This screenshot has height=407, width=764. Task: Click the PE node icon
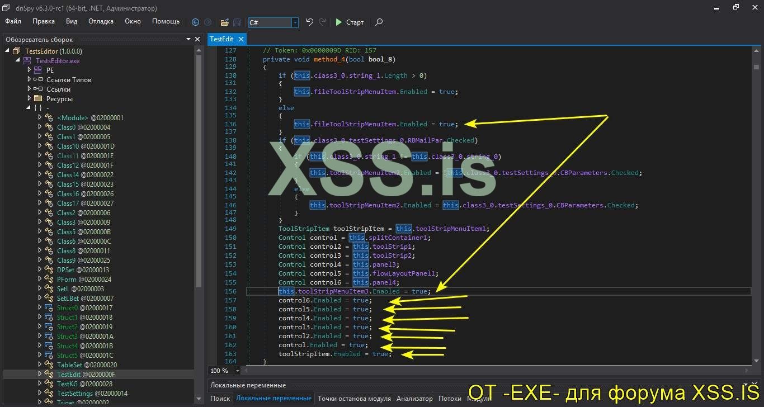(37, 70)
